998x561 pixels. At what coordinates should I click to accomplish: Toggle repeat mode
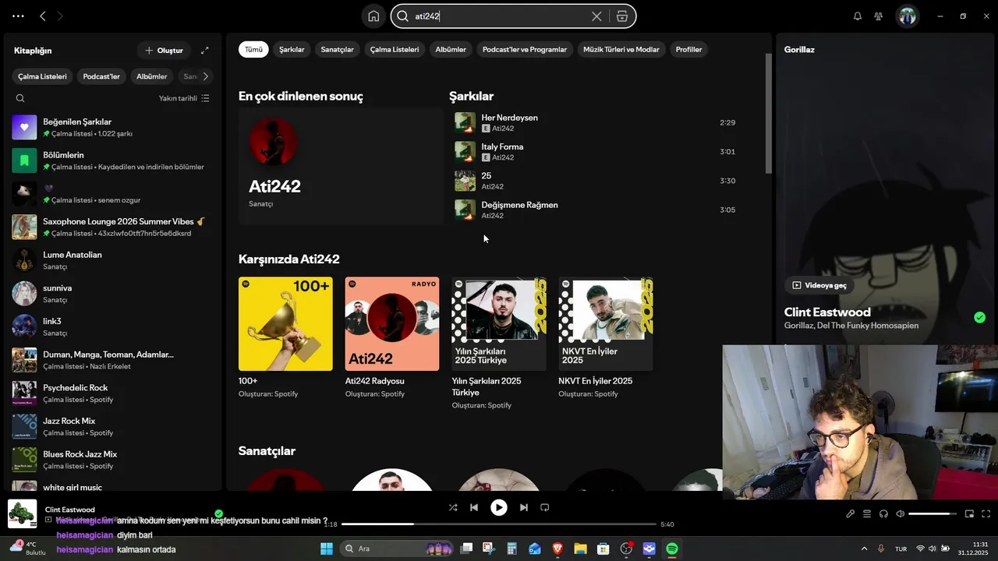[x=545, y=507]
